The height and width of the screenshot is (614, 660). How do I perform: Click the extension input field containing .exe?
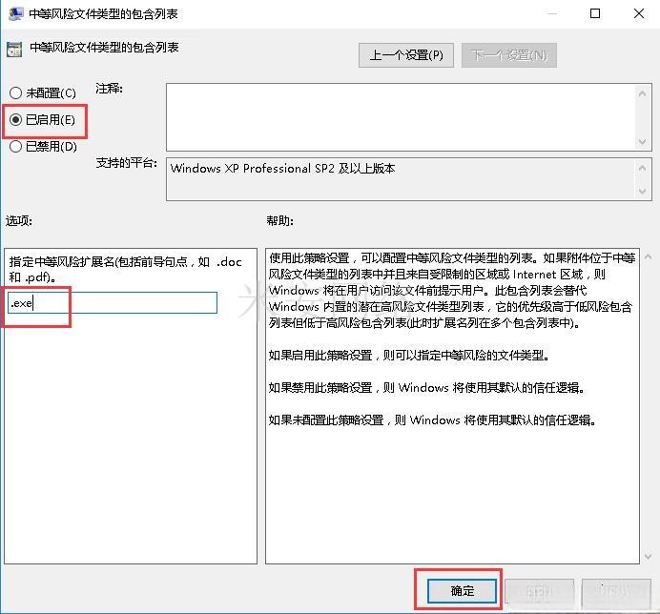pyautogui.click(x=113, y=303)
